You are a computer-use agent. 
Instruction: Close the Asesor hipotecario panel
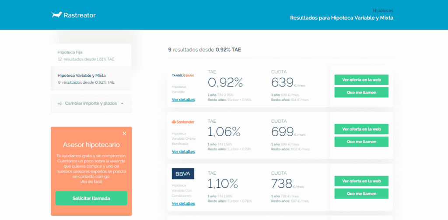[x=124, y=134]
